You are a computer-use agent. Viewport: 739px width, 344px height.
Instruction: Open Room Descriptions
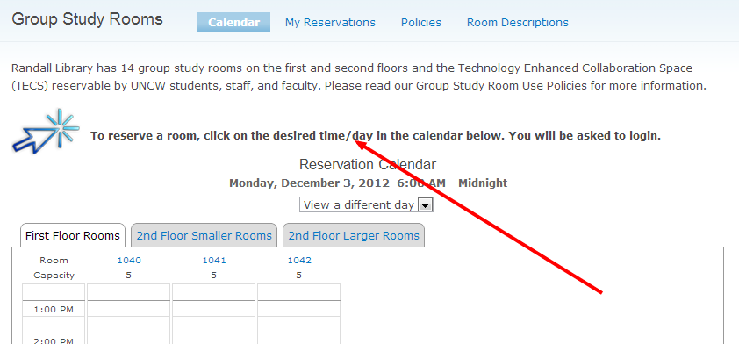(x=518, y=22)
